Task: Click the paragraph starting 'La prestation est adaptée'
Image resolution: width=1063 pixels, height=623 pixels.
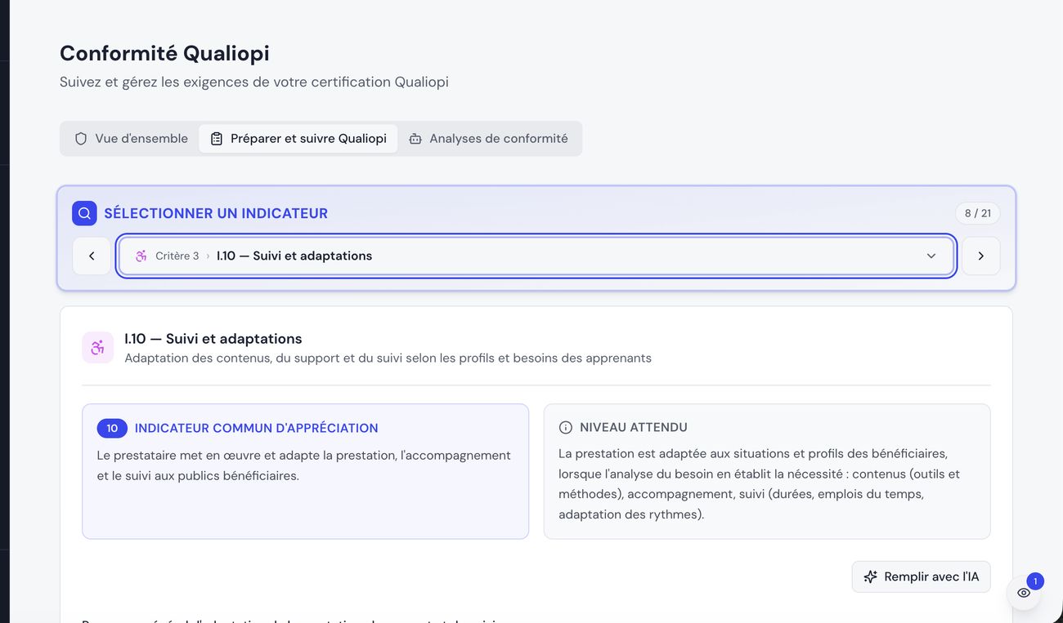Action: click(760, 483)
